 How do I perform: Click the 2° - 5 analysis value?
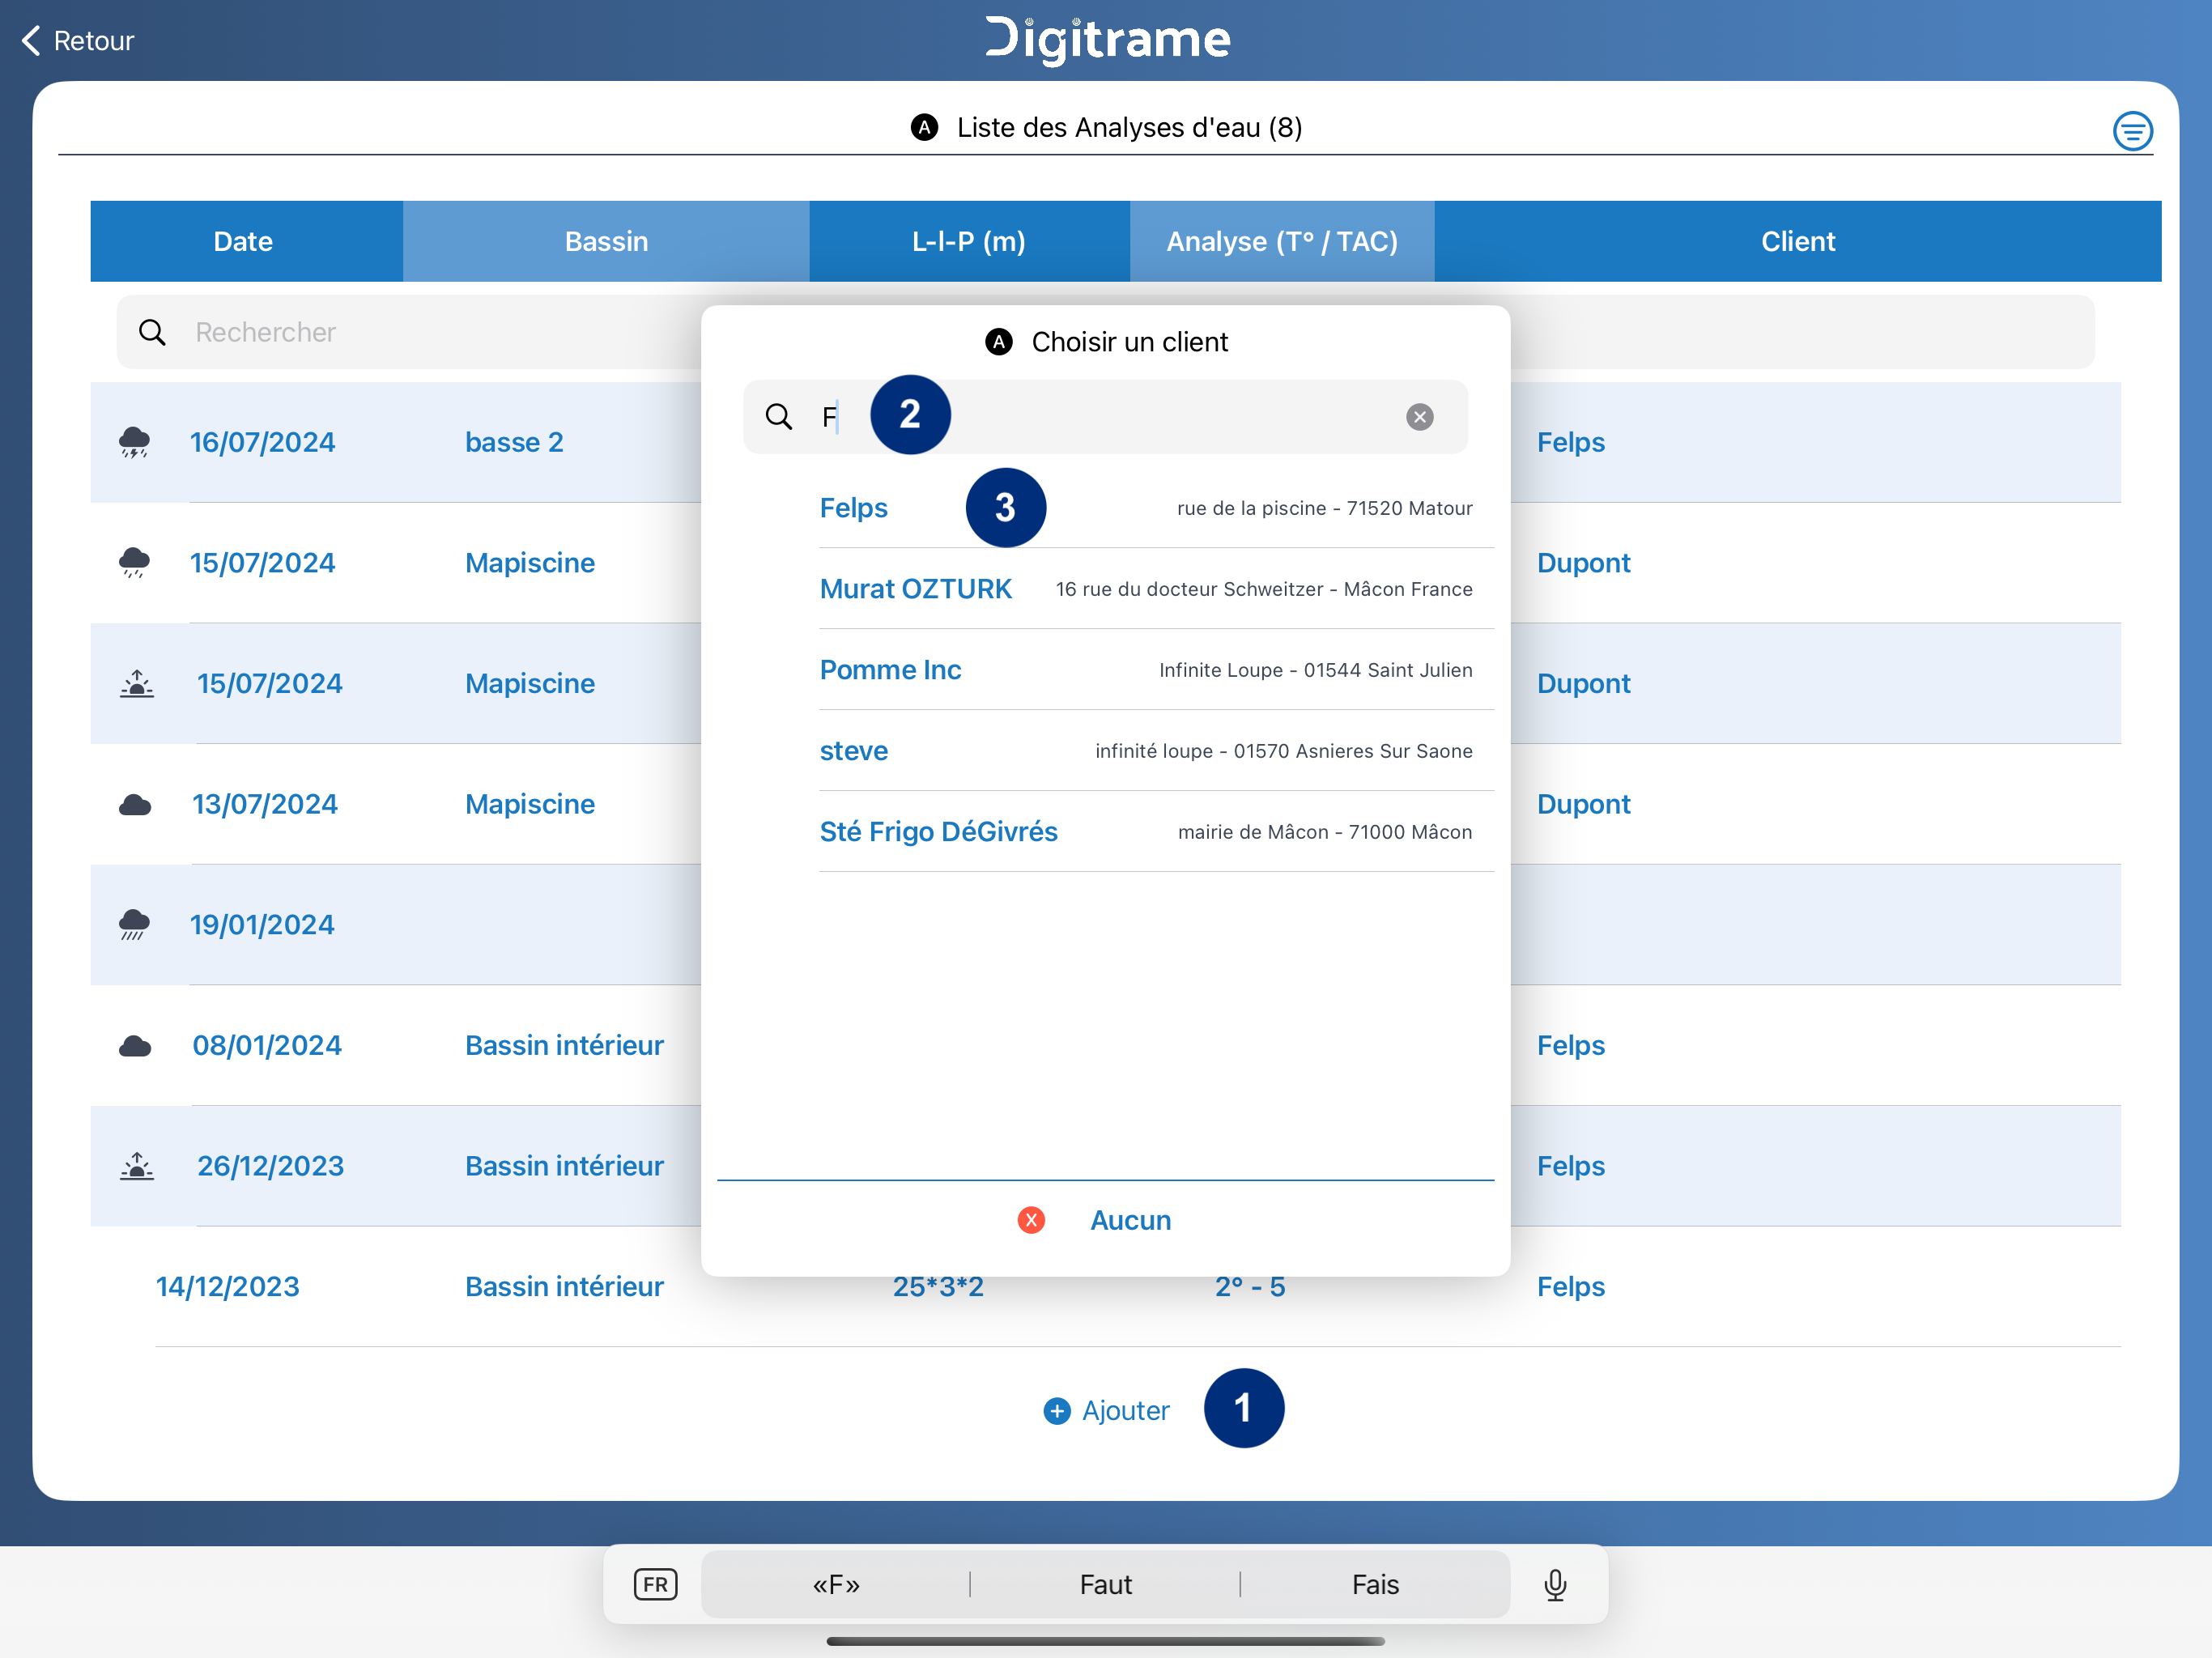1249,1289
